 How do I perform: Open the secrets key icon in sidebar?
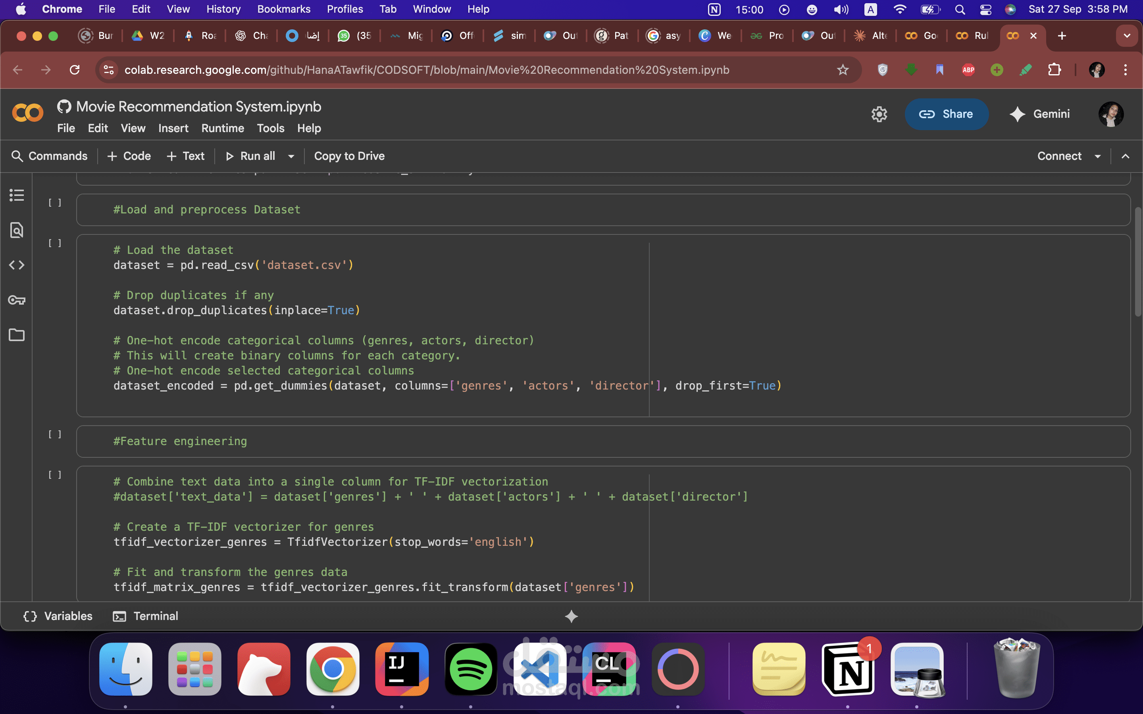tap(17, 300)
